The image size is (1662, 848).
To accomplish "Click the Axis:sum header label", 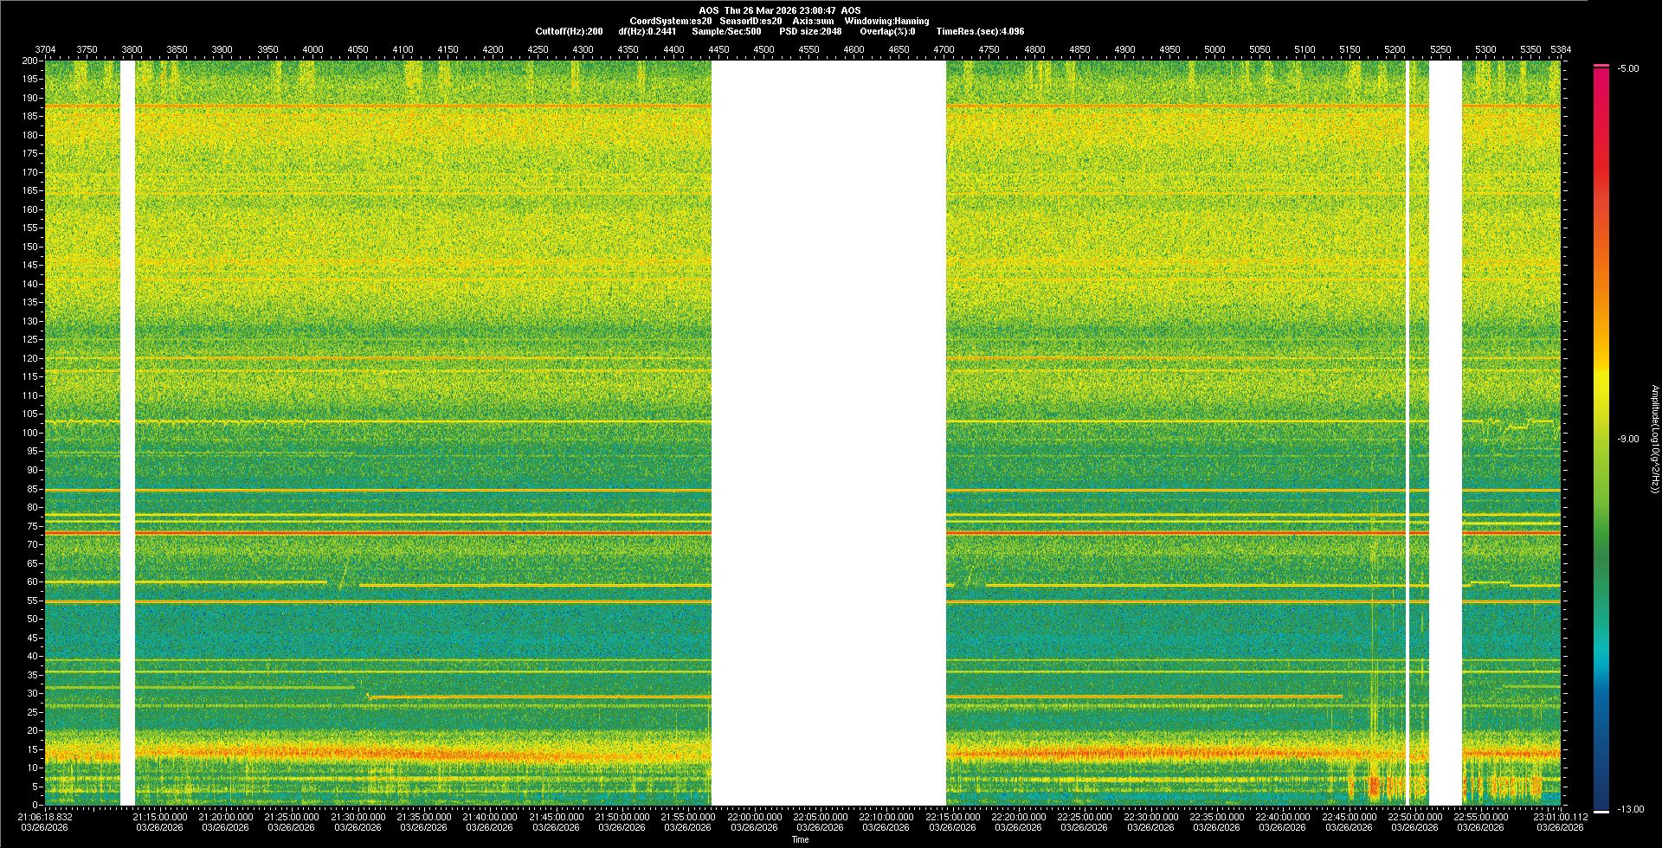I will click(x=813, y=21).
